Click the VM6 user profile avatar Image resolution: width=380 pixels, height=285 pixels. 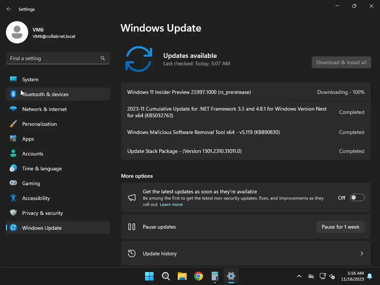point(17,32)
